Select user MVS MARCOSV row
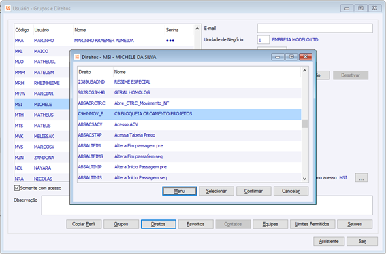Viewport: 386px width, 254px height. click(42, 147)
